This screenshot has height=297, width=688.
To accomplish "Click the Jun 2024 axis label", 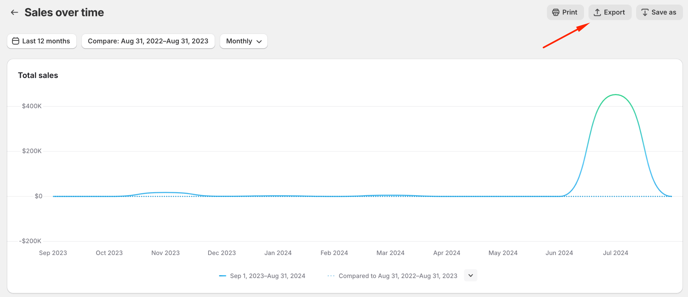I will point(559,253).
